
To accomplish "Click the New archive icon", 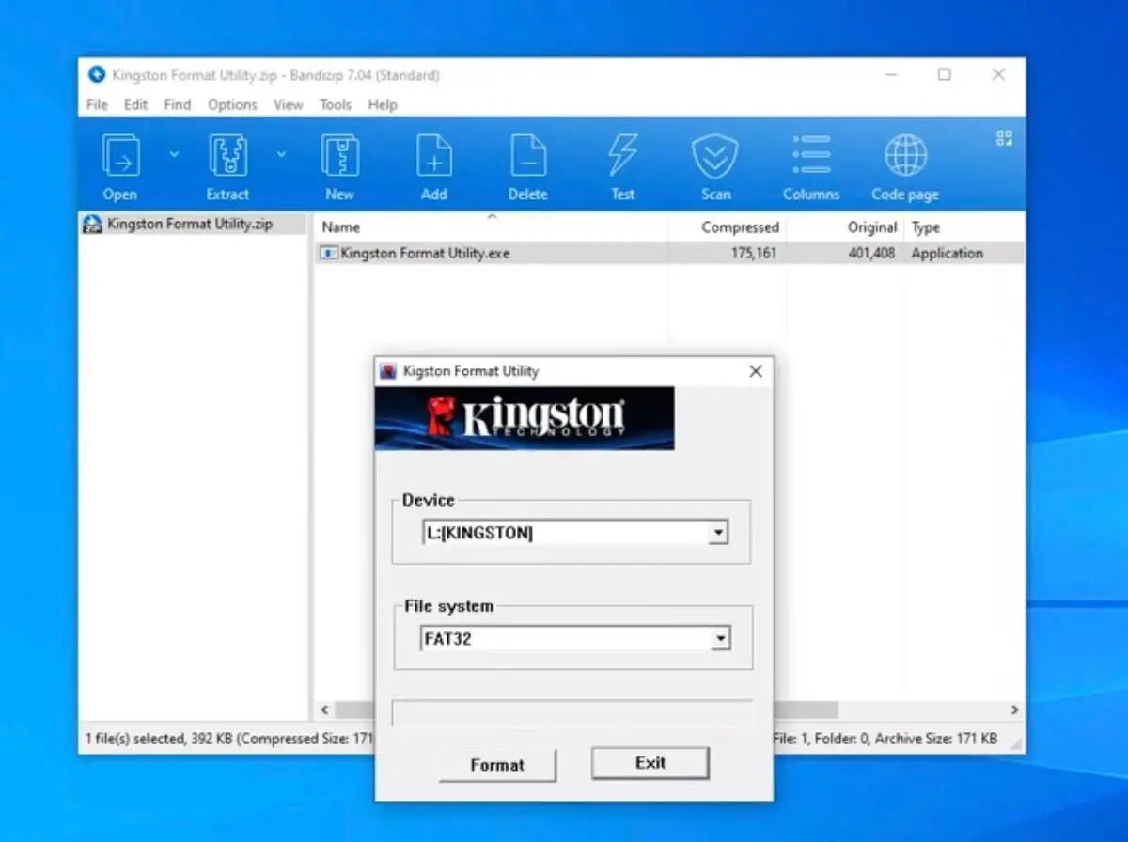I will coord(339,158).
